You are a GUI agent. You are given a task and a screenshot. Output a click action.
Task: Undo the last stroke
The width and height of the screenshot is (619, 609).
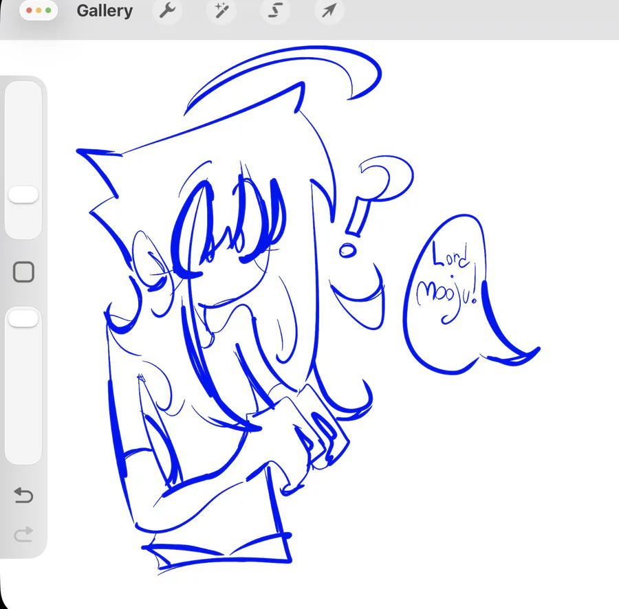[23, 495]
